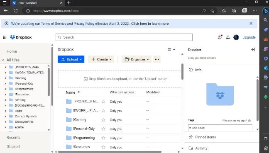The image size is (269, 153).
Task: Open the Dropbox app grid menu
Action: [x=5, y=37]
